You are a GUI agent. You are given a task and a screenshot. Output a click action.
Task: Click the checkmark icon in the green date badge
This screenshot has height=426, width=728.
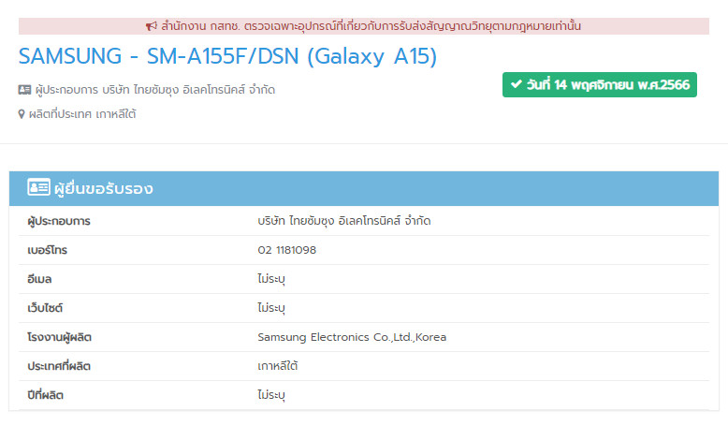[515, 84]
